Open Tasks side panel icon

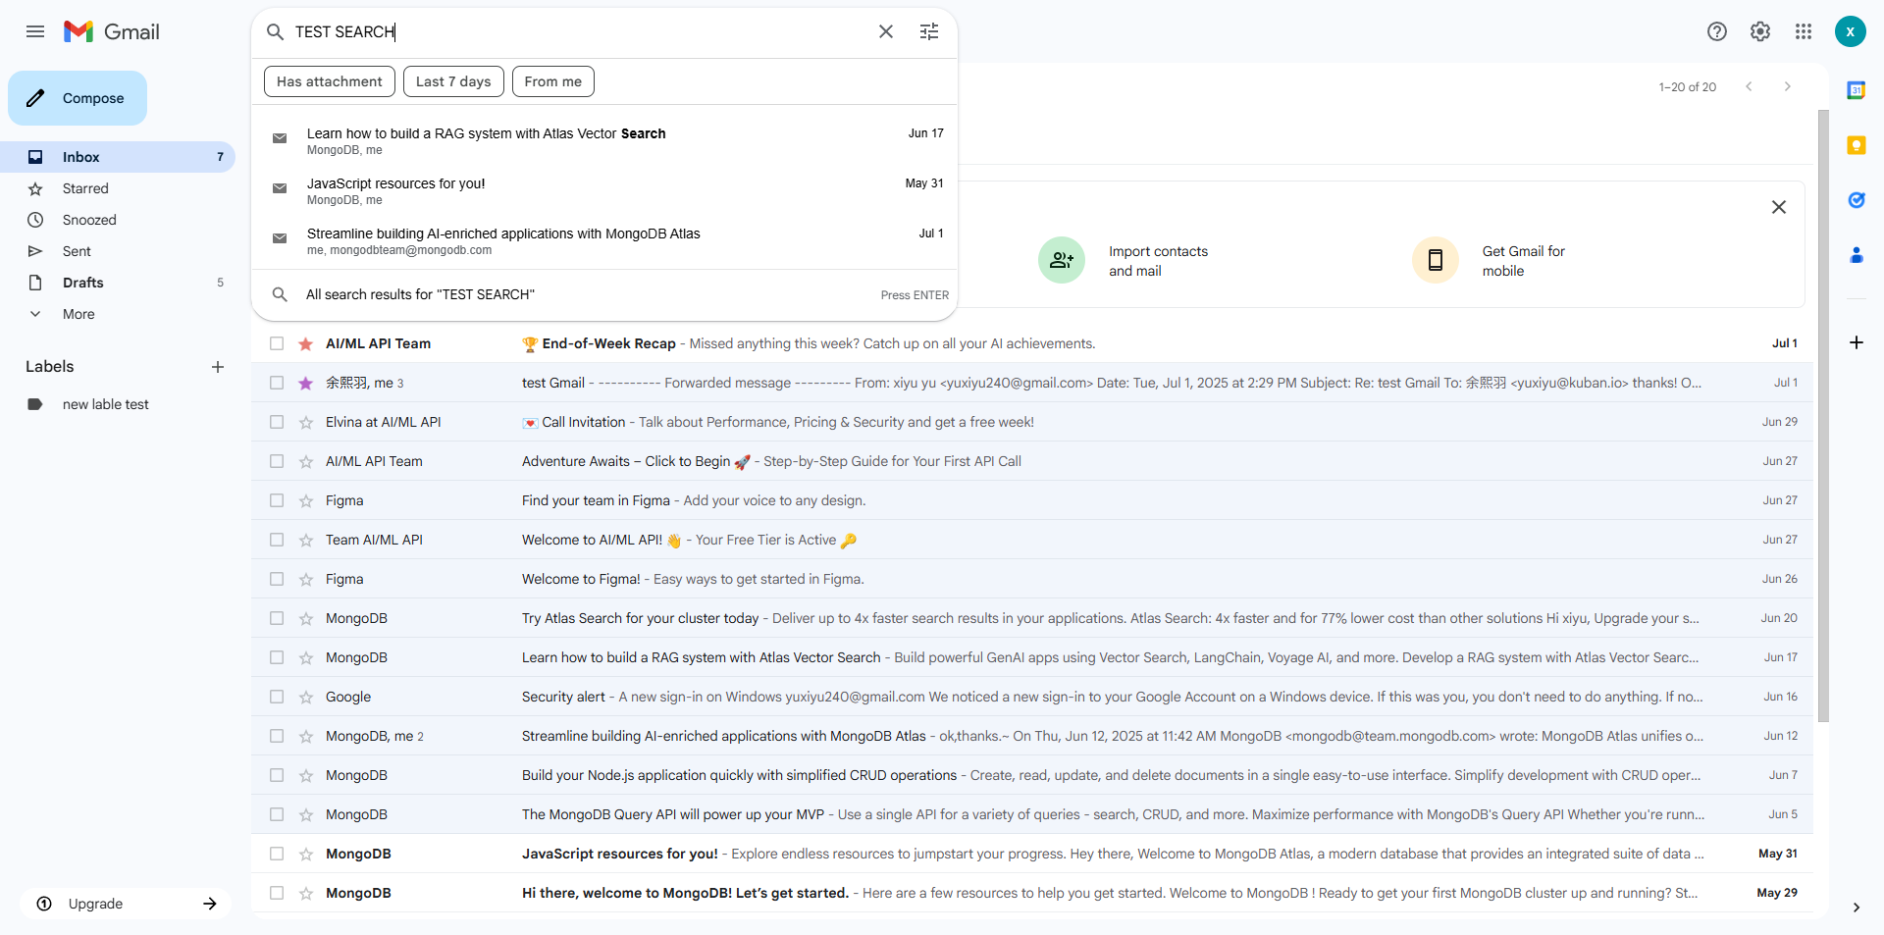click(x=1857, y=200)
